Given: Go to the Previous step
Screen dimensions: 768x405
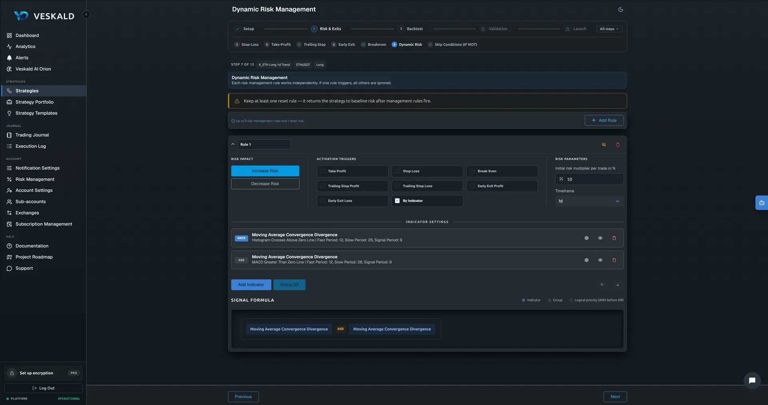Looking at the screenshot, I should pyautogui.click(x=243, y=397).
